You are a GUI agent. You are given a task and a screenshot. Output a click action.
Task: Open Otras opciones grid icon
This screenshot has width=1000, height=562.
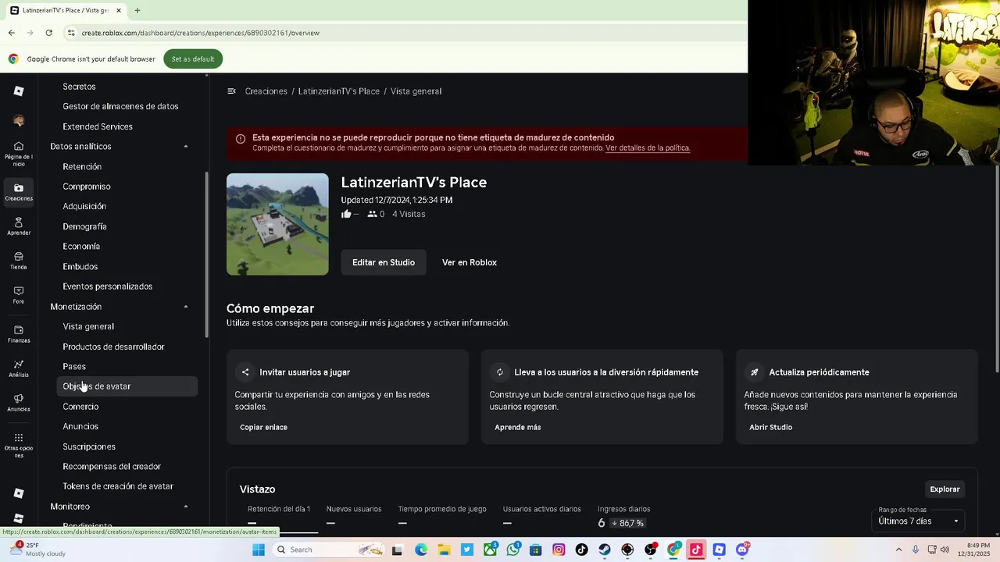[x=19, y=438]
